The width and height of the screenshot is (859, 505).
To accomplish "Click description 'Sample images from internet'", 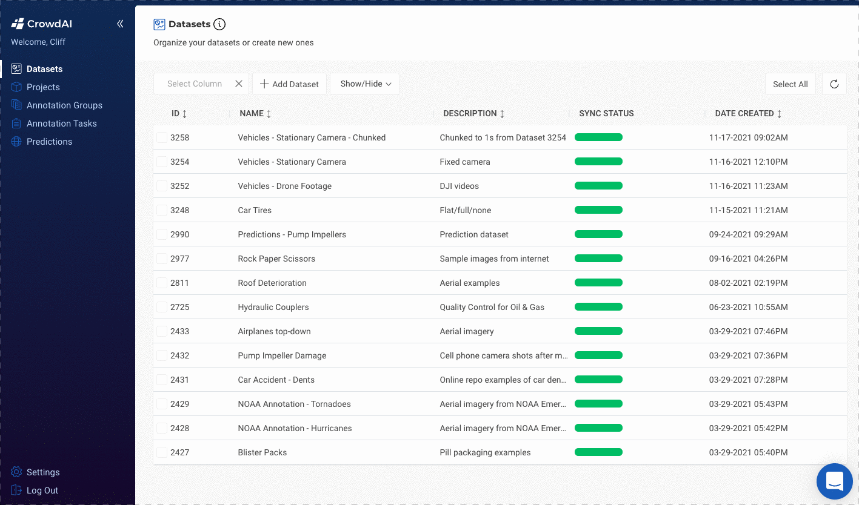I will click(494, 259).
